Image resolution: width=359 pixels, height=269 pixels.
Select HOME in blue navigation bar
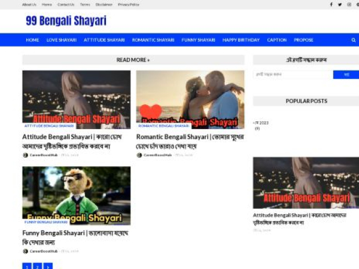pyautogui.click(x=32, y=40)
